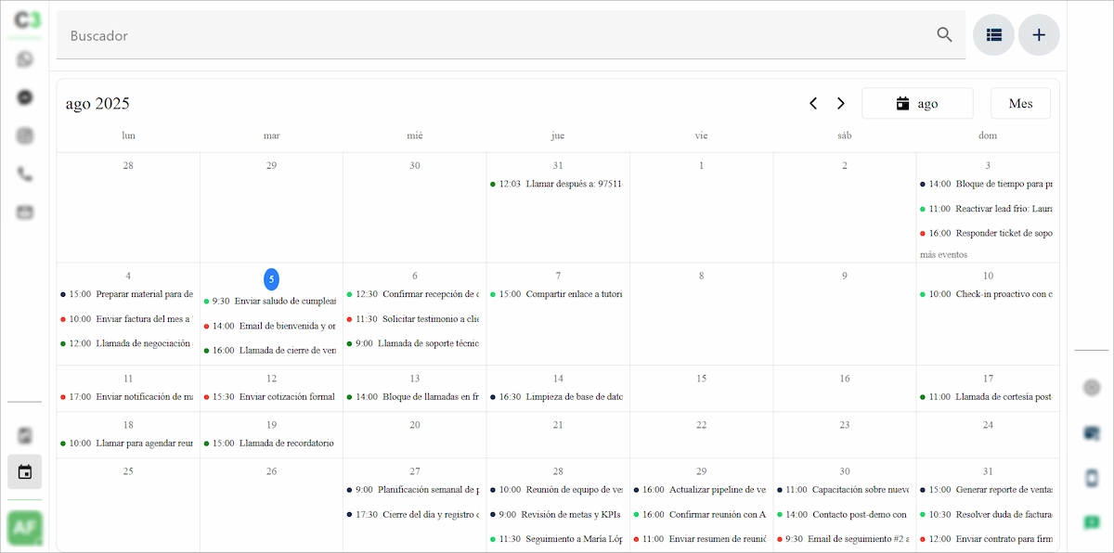Open the AF profile avatar at bottom left
Viewport: 1114px width, 553px height.
pos(24,529)
